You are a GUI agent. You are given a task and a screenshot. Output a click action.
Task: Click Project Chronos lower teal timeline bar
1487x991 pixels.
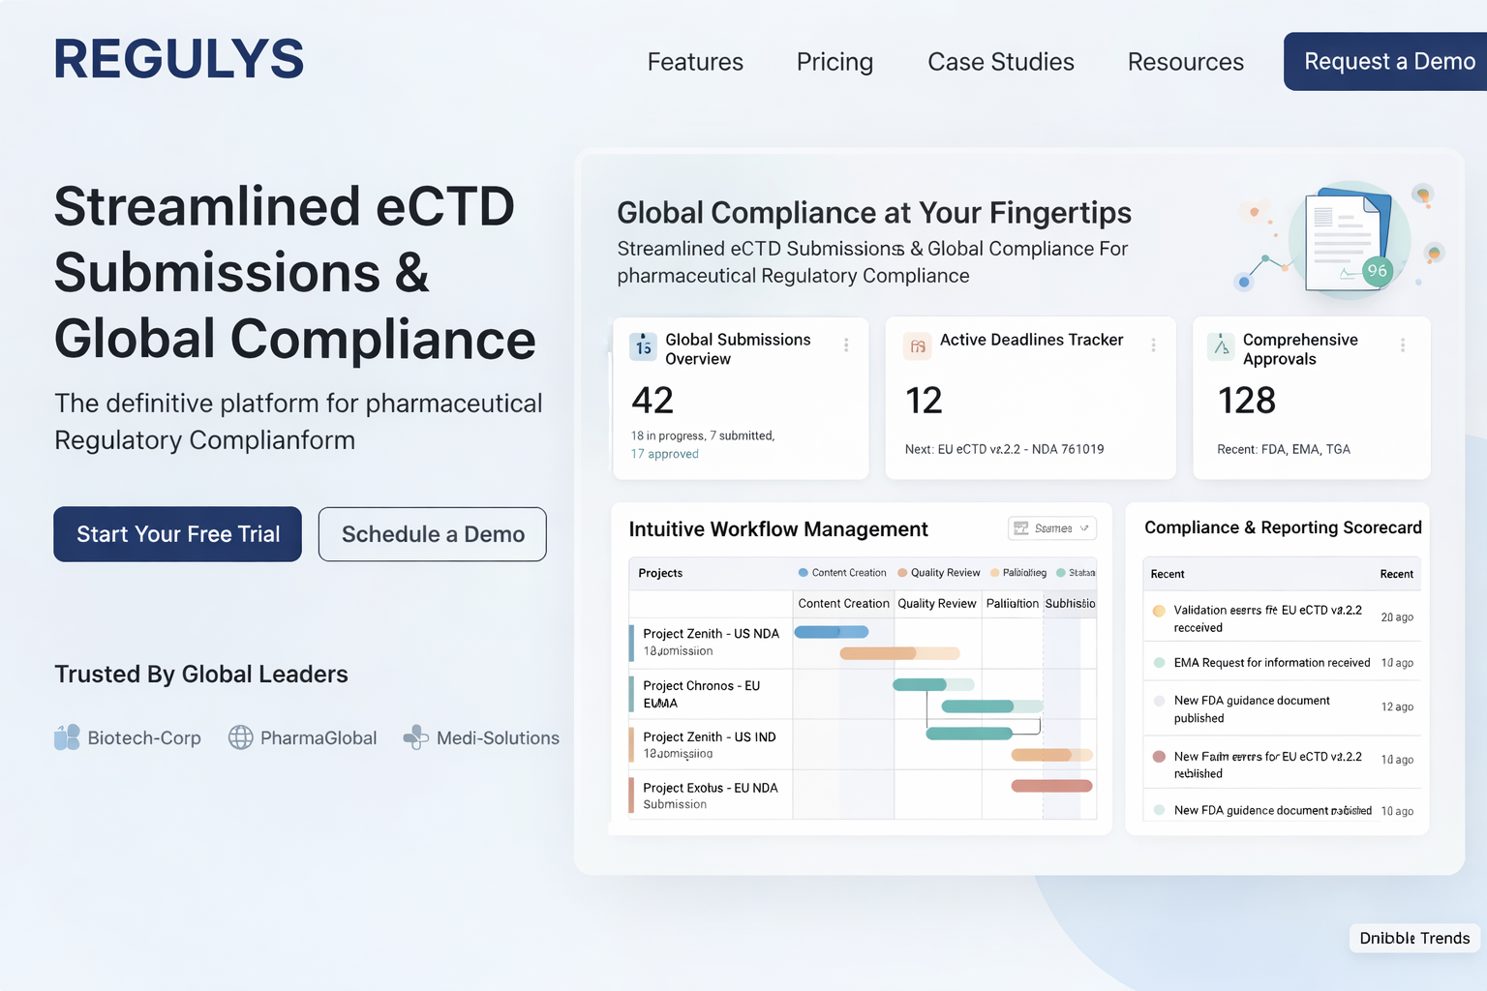tap(992, 706)
